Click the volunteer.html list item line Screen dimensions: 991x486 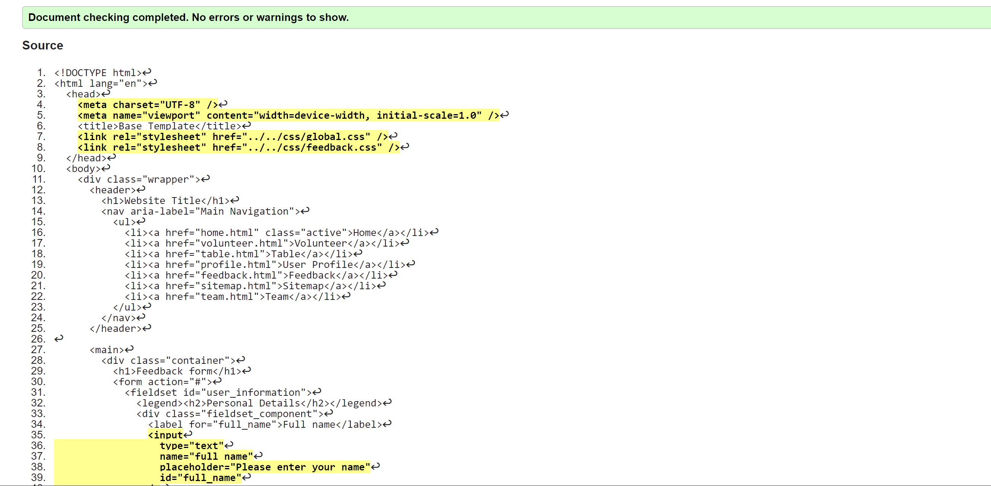coord(262,243)
